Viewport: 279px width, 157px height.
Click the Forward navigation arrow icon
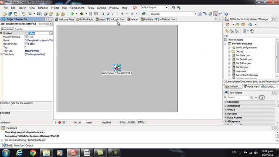coord(132,14)
